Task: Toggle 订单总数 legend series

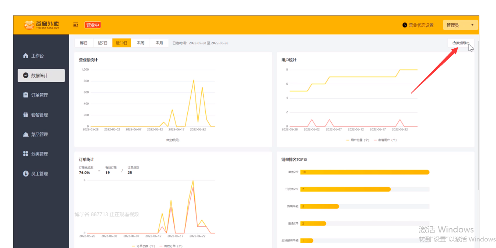Action: coord(143,246)
